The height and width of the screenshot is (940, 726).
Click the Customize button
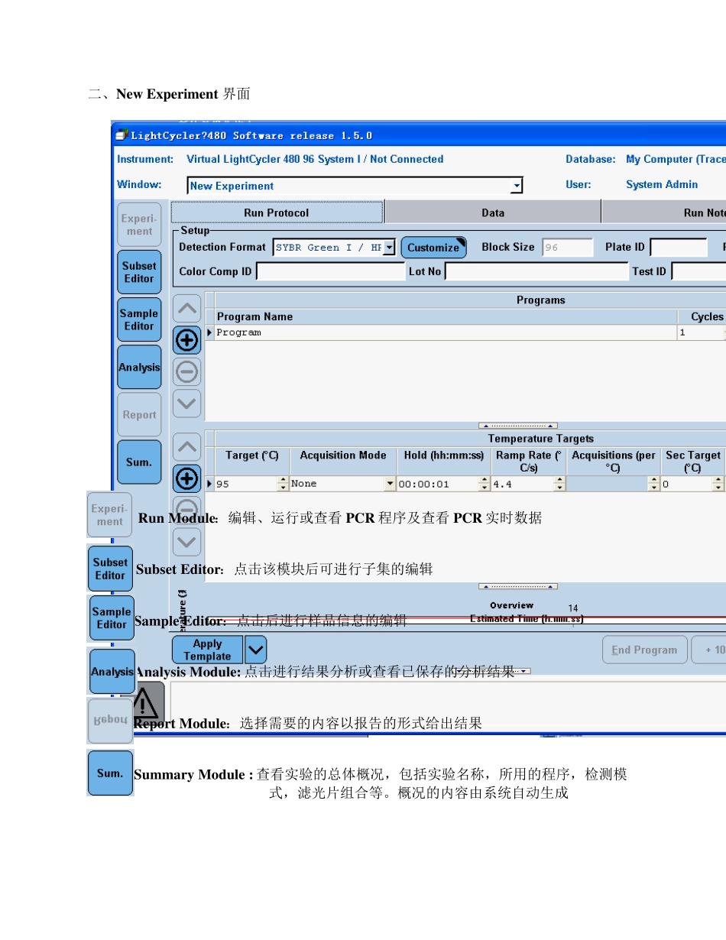(433, 248)
